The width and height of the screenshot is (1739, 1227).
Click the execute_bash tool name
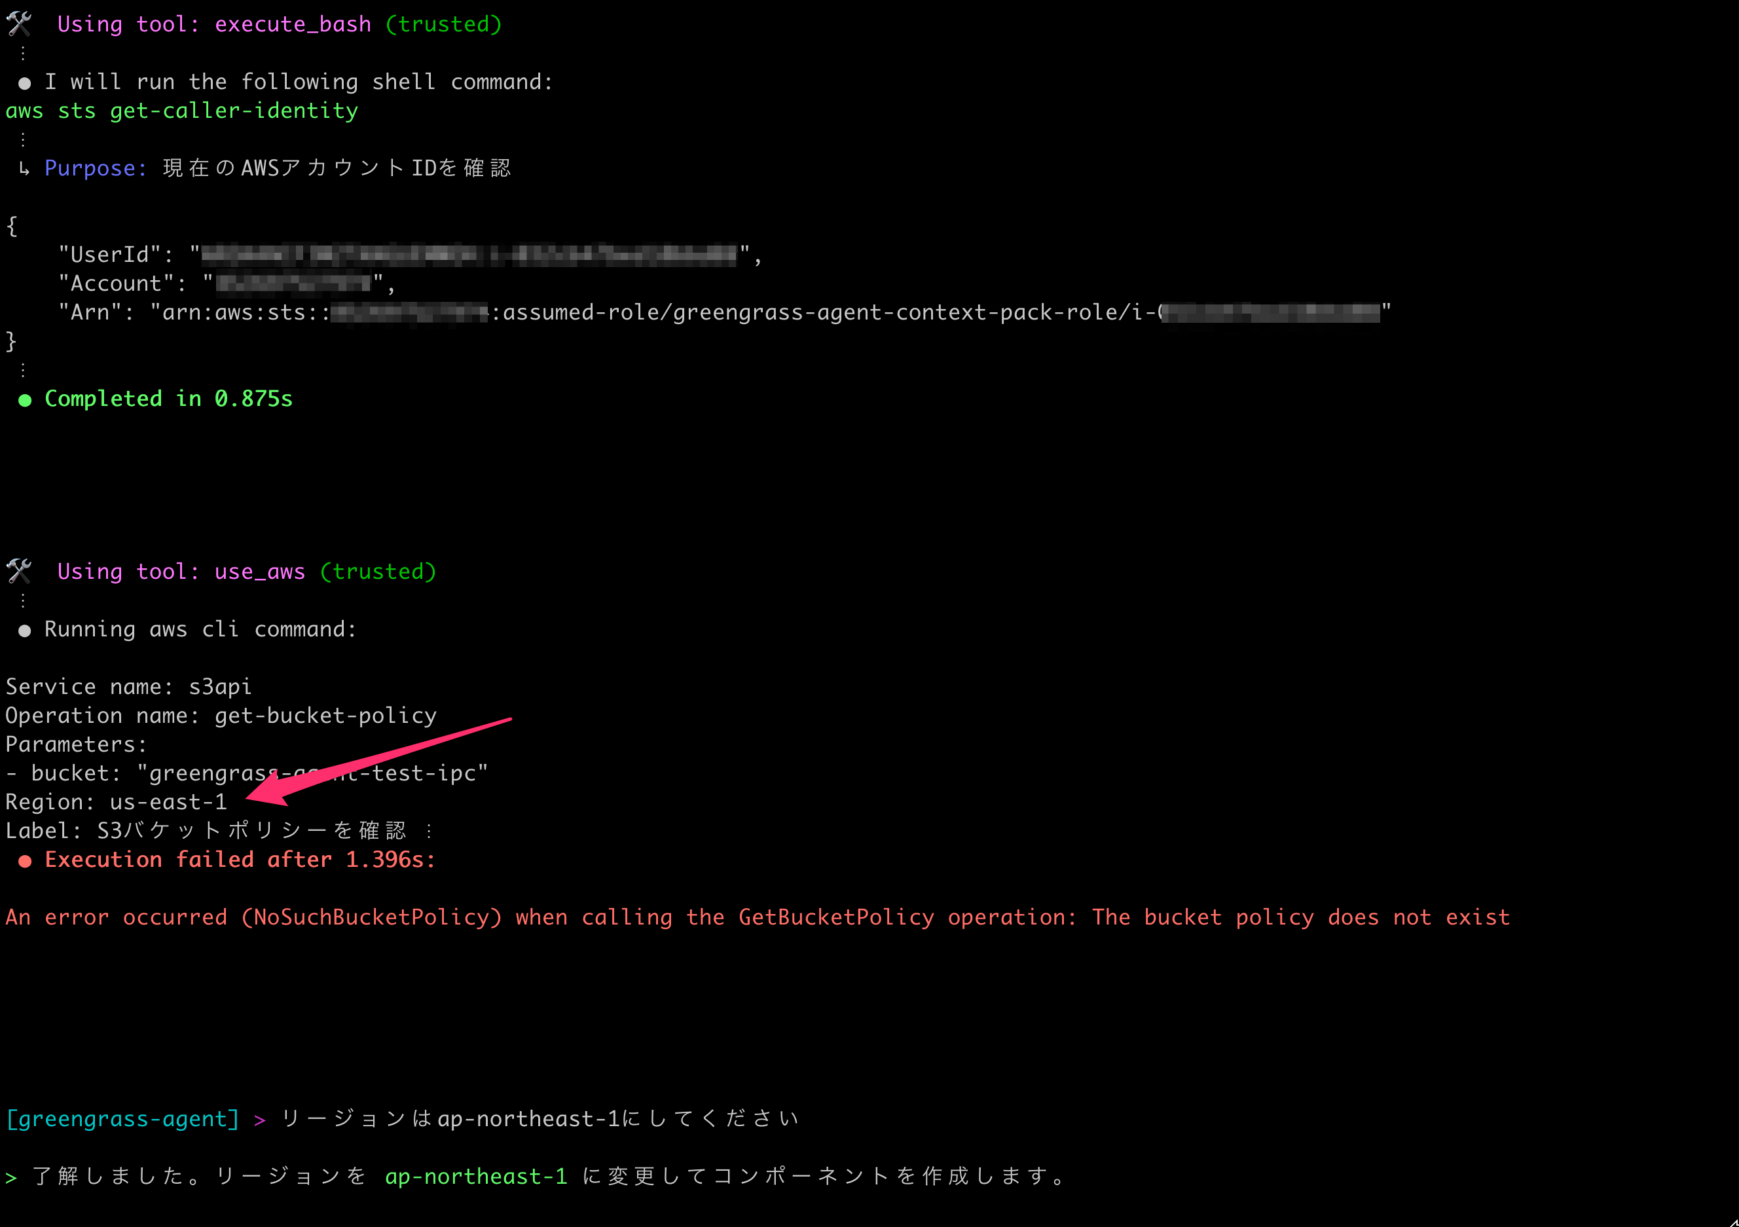293,24
